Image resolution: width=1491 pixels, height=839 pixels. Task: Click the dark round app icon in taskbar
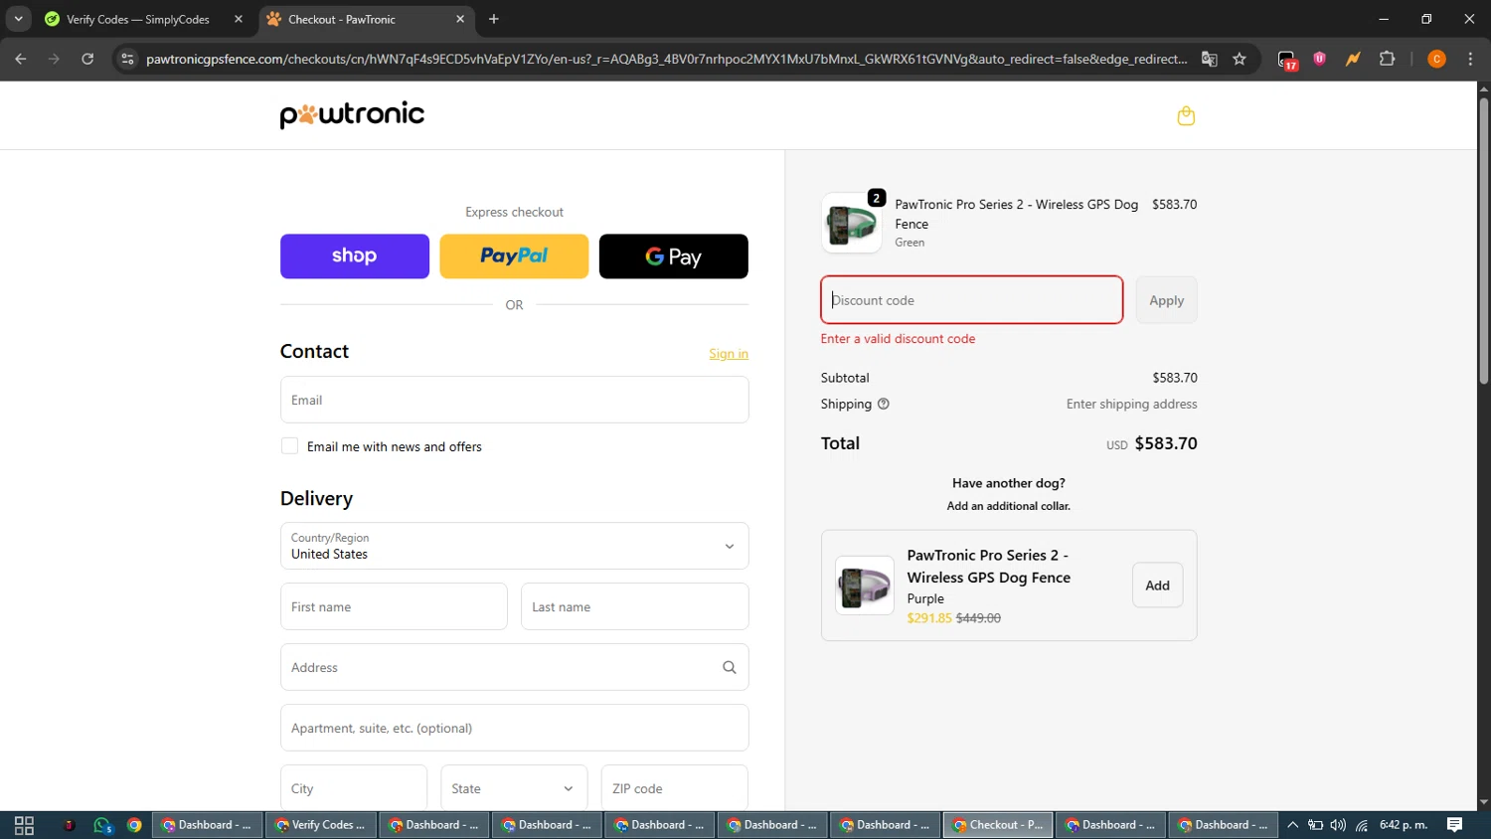pyautogui.click(x=69, y=825)
